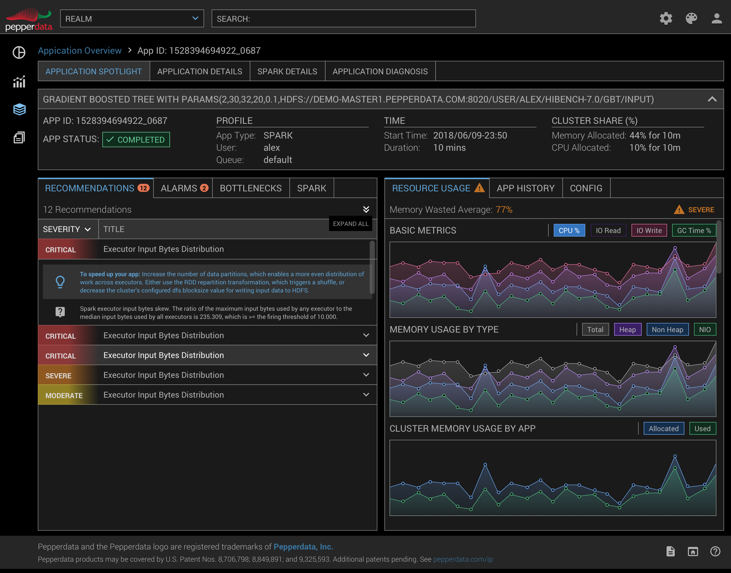Switch to the Spark Details tab
The width and height of the screenshot is (731, 573).
click(x=287, y=71)
